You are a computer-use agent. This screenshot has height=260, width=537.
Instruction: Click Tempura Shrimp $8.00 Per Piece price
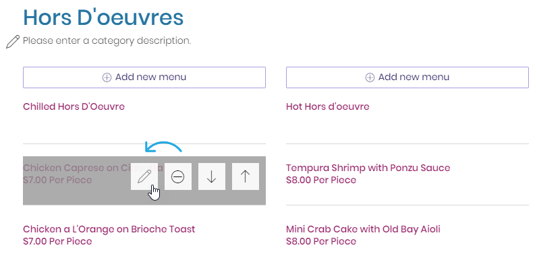click(321, 180)
